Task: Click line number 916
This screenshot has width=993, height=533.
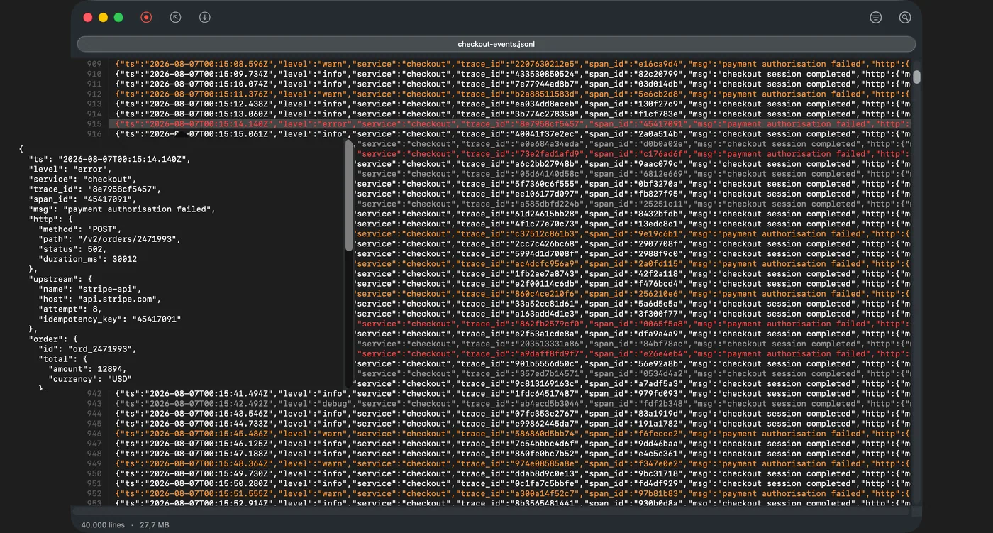Action: click(94, 133)
